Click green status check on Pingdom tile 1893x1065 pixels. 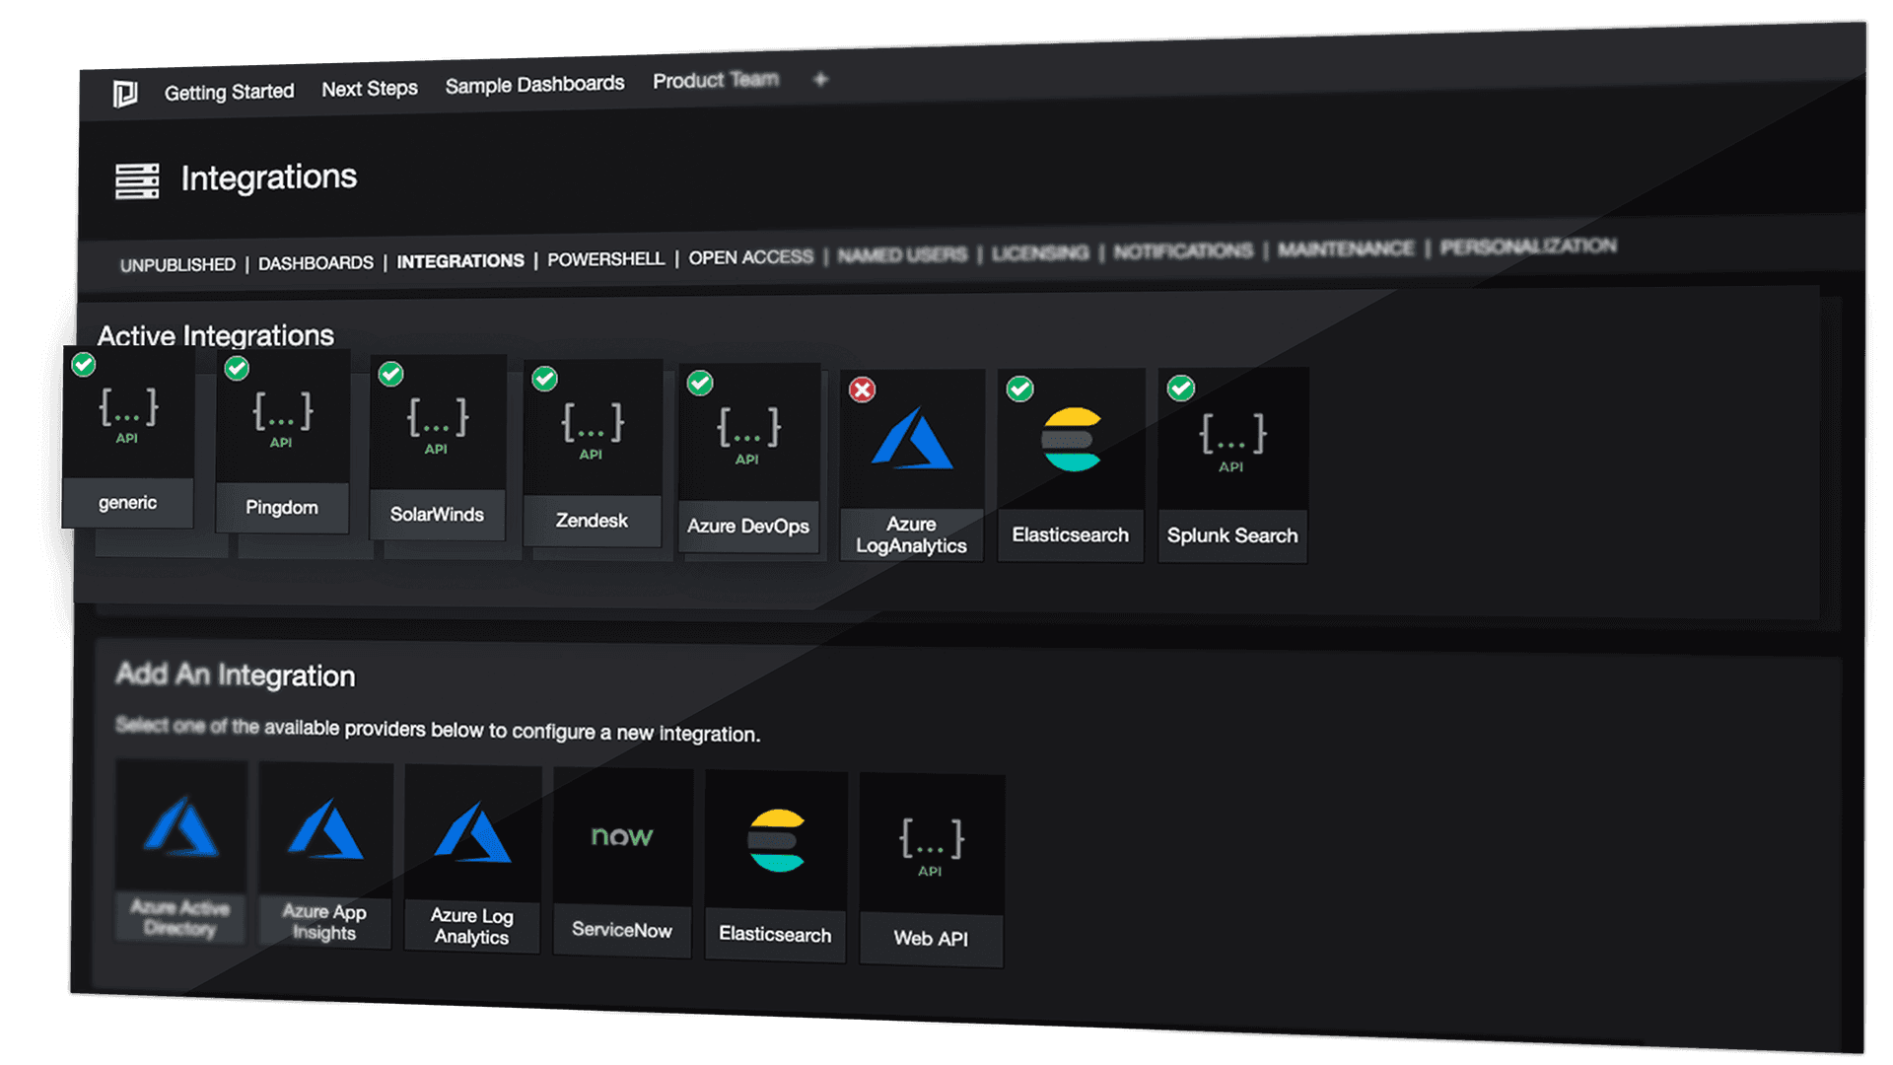[x=237, y=368]
